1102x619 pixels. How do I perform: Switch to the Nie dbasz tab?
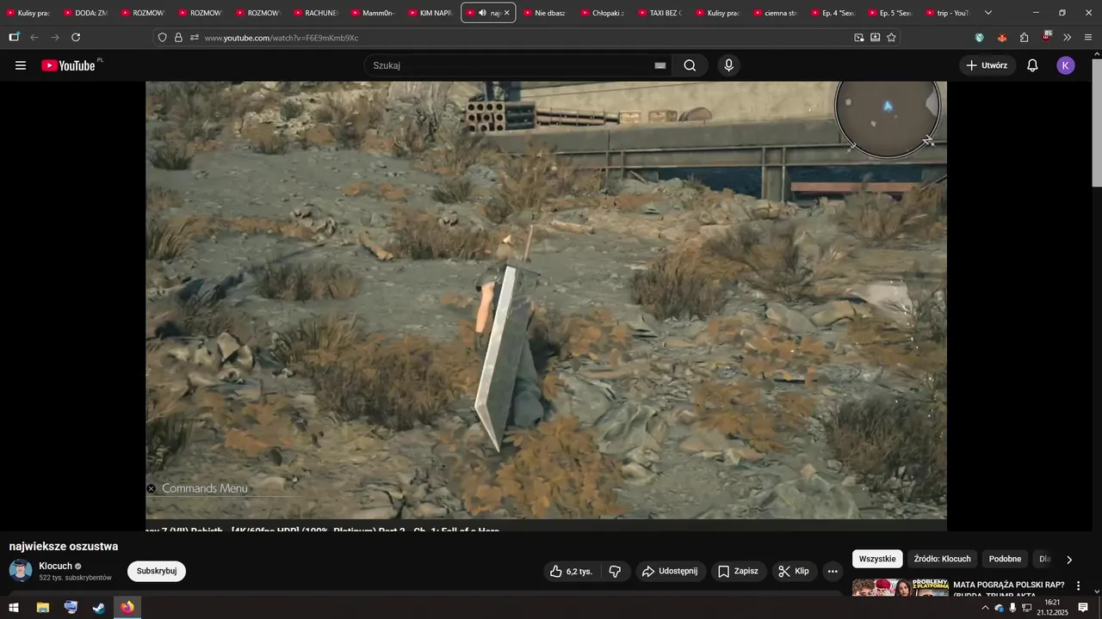[x=546, y=13]
